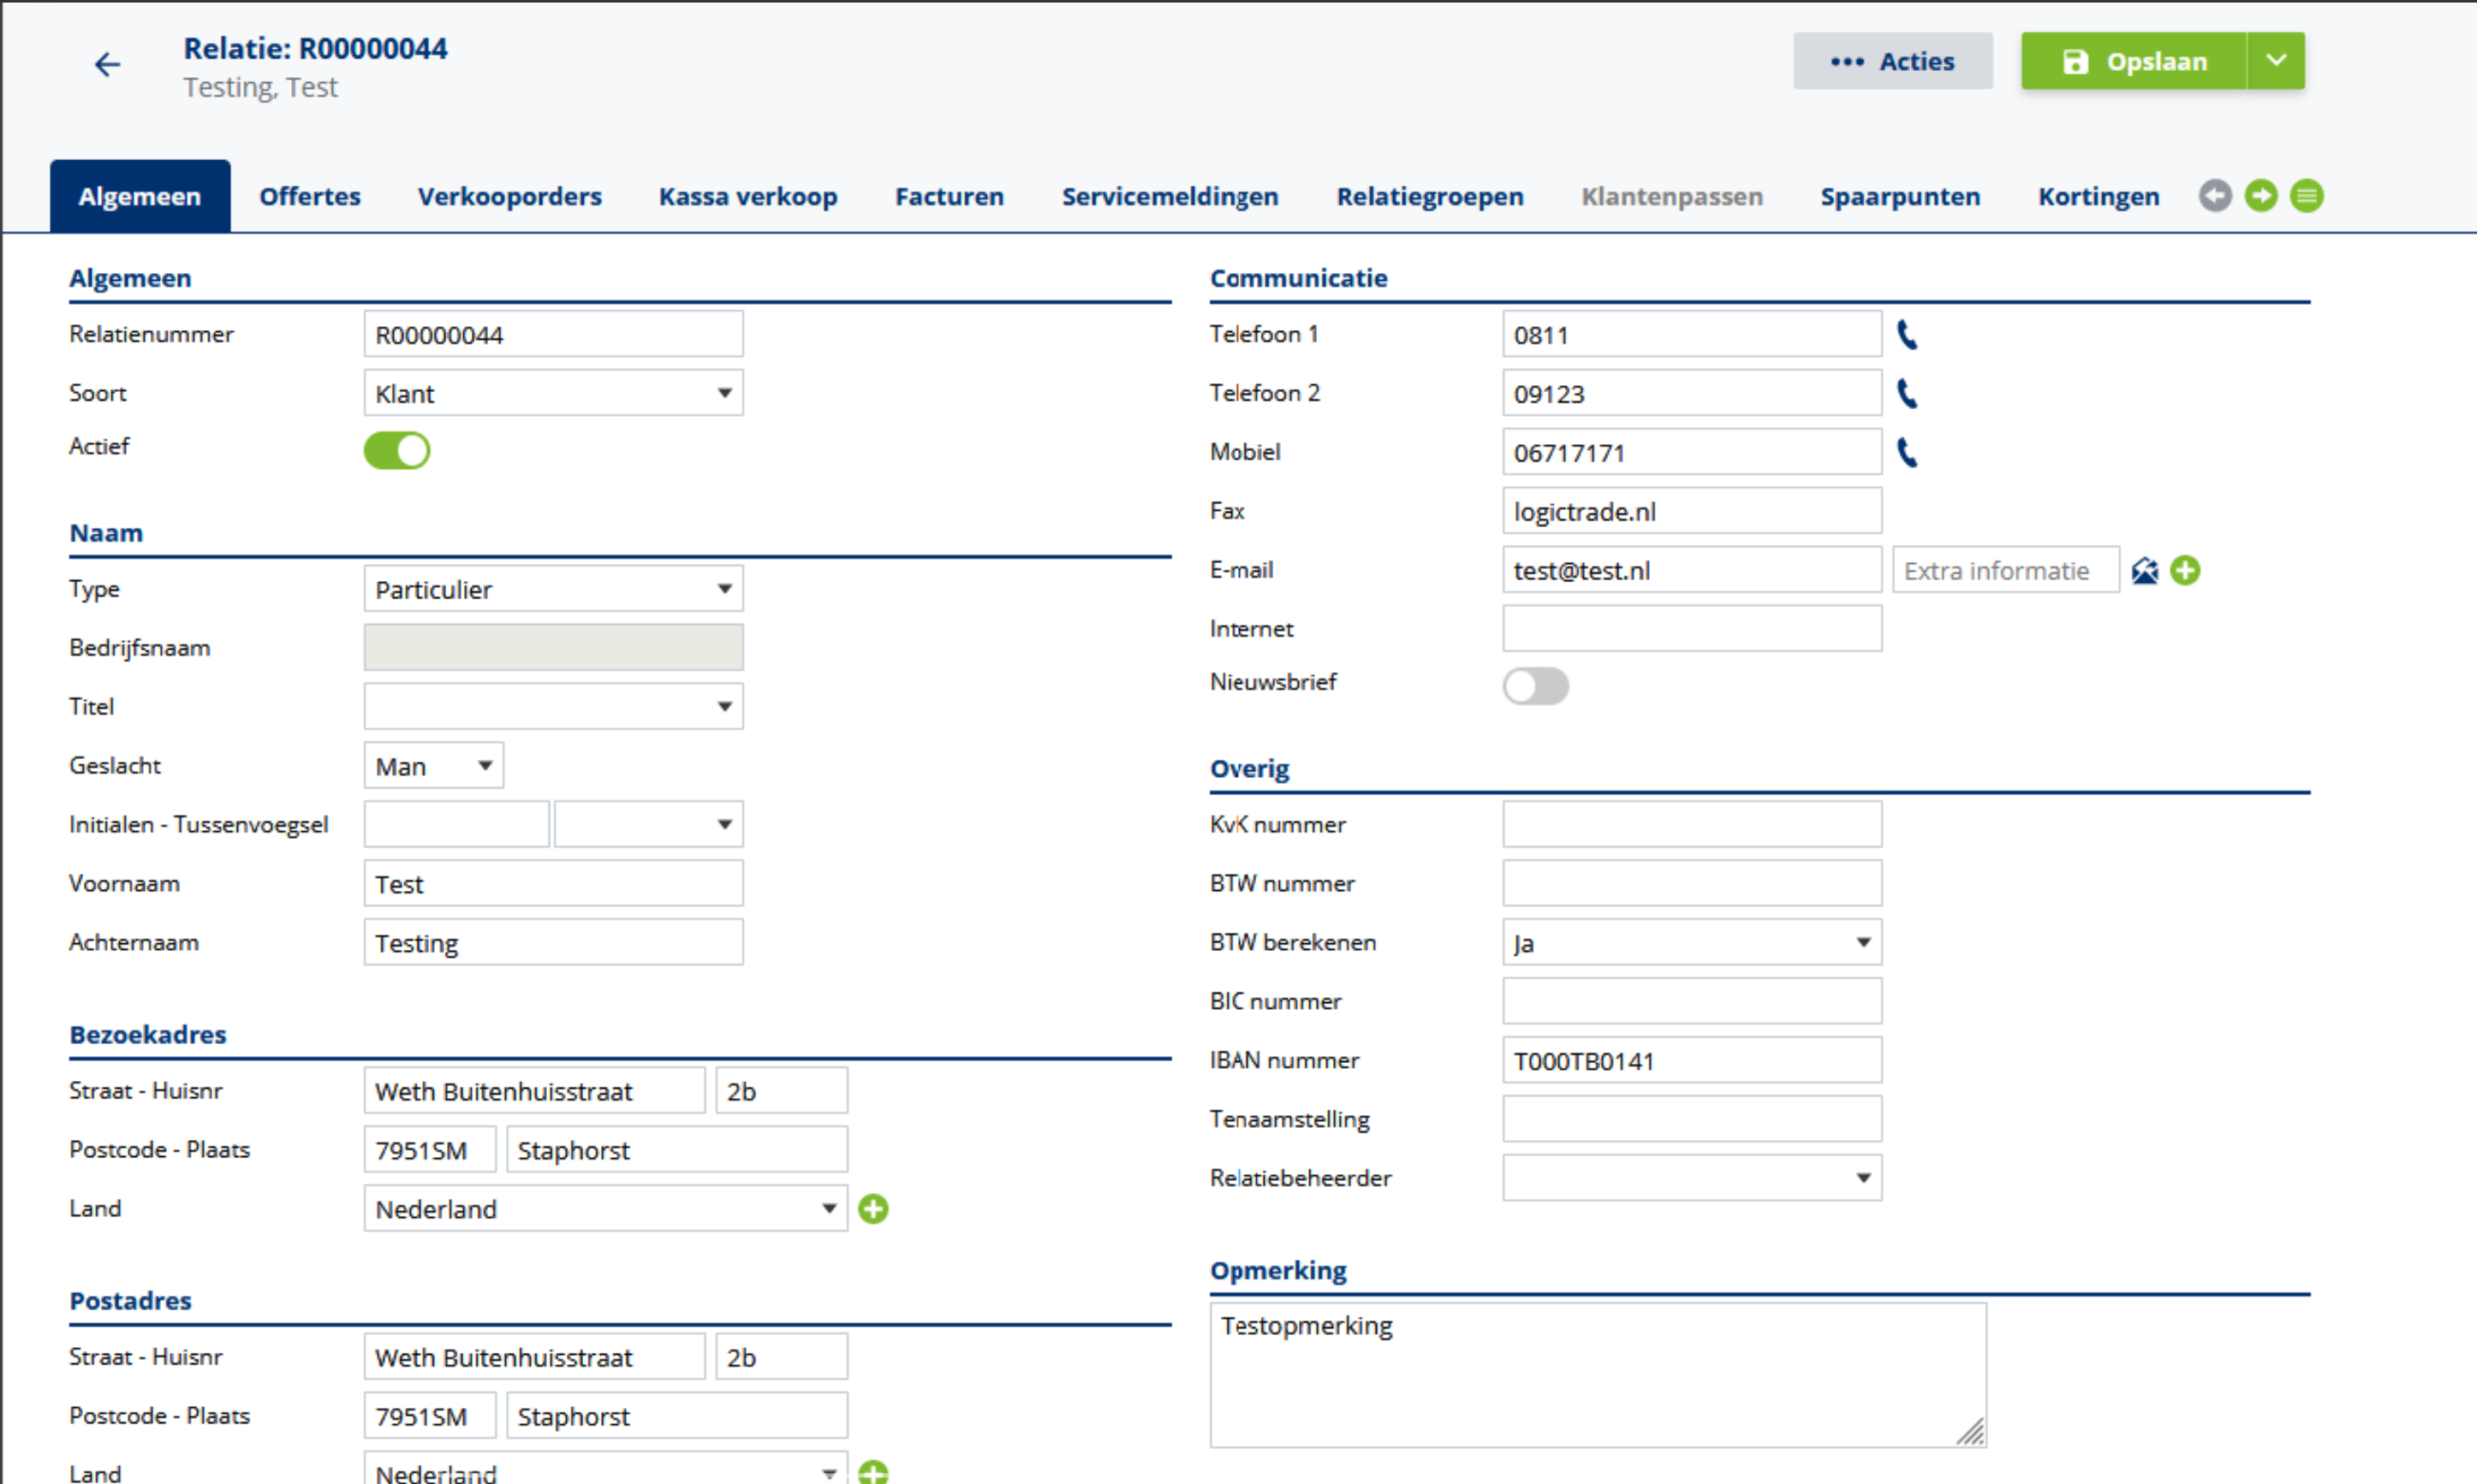Open the BTW berekenen dropdown
The image size is (2477, 1484).
1691,942
